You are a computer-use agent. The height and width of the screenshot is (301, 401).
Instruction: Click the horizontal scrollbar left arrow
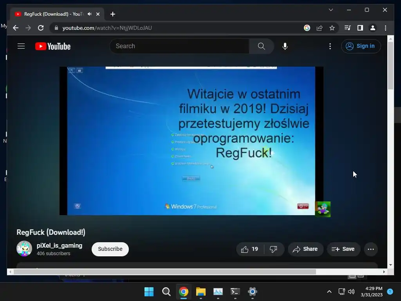tap(10, 272)
